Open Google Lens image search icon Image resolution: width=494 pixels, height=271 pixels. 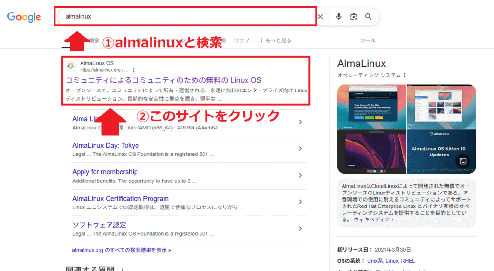354,17
